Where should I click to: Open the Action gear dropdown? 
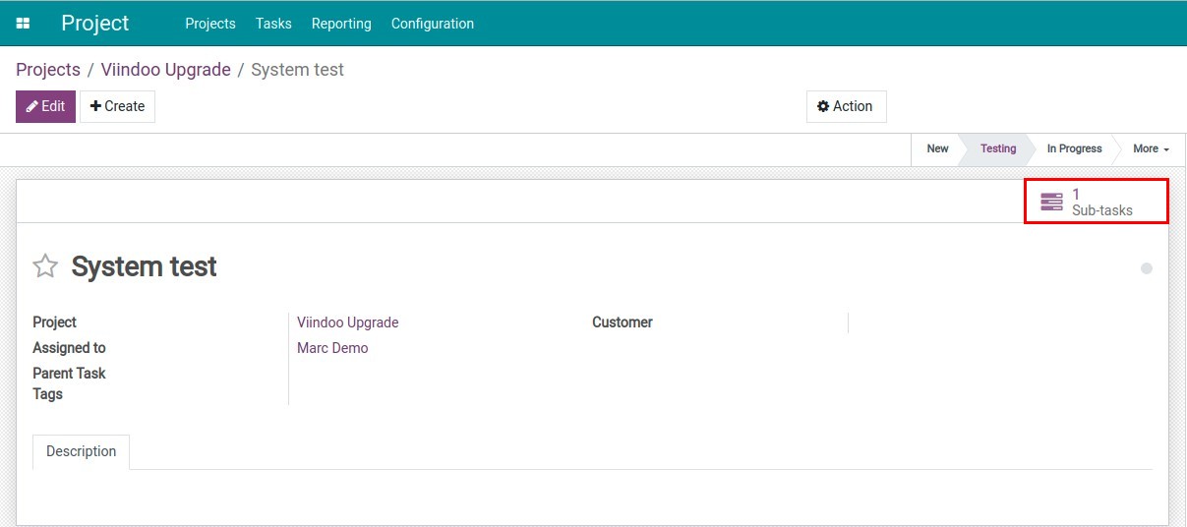pos(846,106)
